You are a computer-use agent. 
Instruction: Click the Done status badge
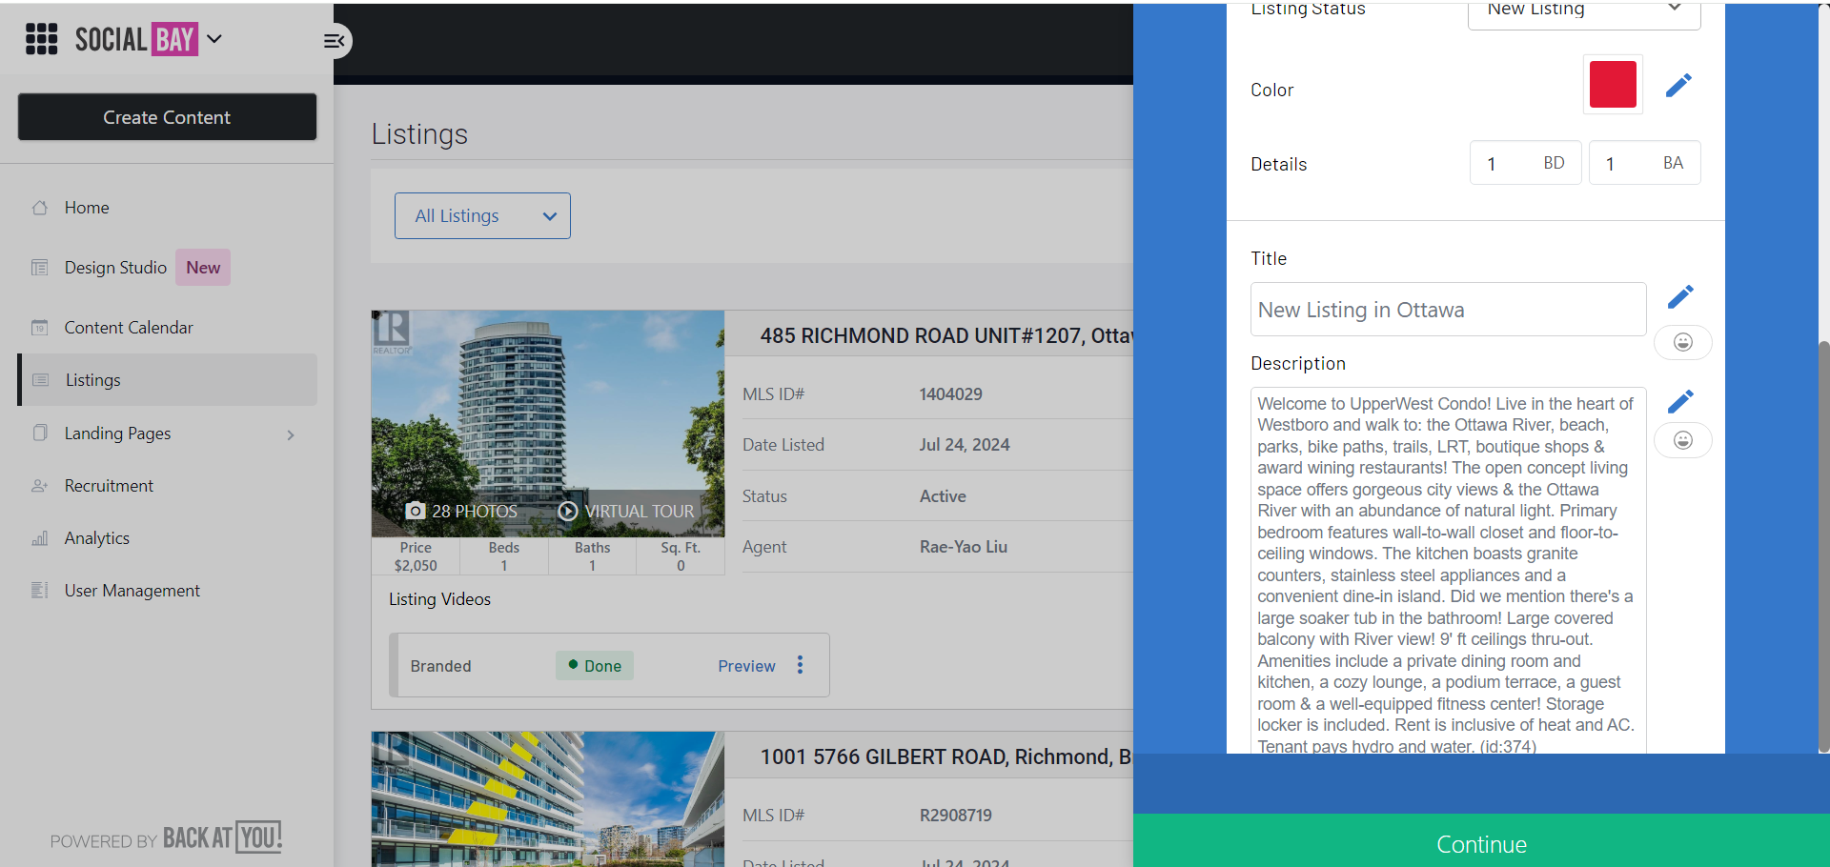click(x=595, y=666)
